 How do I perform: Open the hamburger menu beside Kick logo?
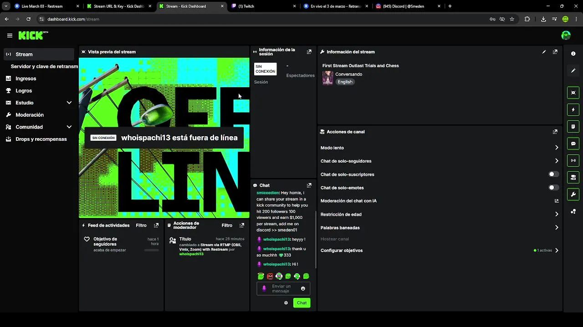(10, 35)
